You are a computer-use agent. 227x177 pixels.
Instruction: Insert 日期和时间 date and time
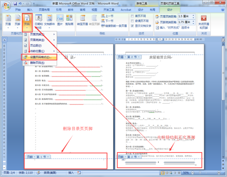pos(39,22)
